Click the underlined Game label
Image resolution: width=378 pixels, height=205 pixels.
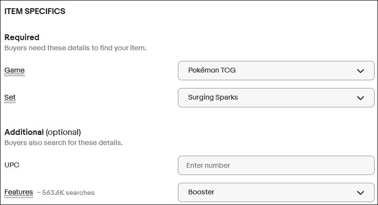15,71
